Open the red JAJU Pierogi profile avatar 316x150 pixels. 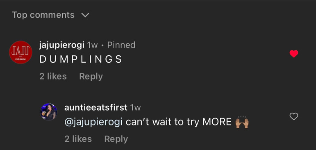coord(21,52)
